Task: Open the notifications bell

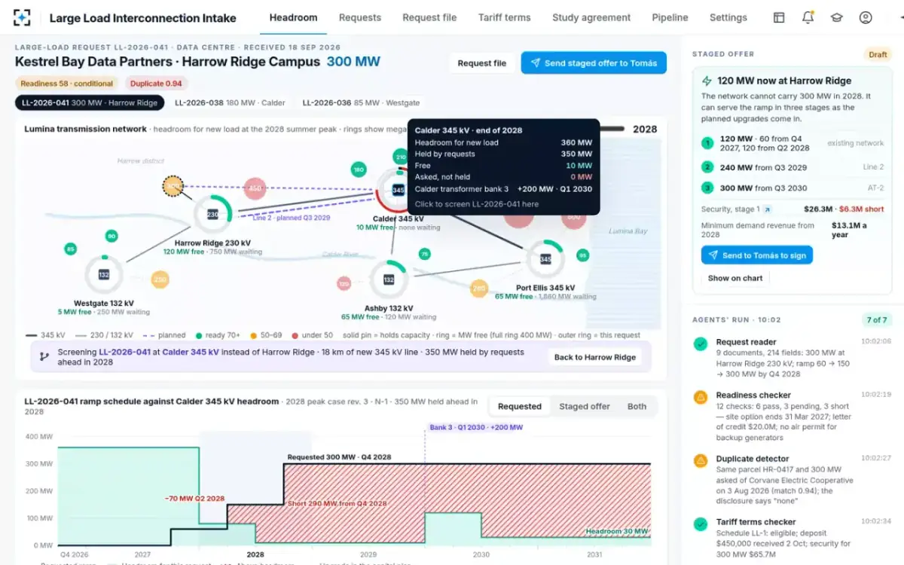Action: [x=808, y=17]
